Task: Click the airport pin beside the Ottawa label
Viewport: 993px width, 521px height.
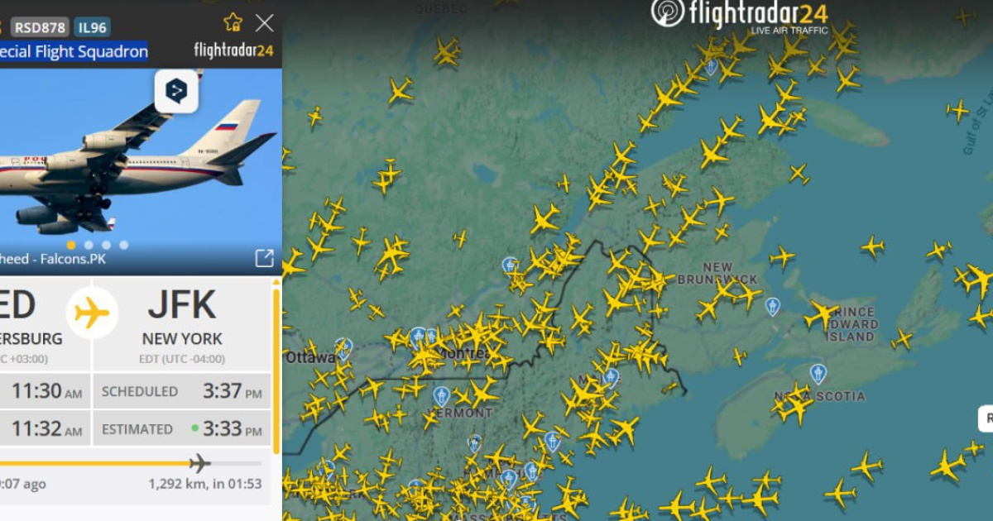Action: [343, 347]
